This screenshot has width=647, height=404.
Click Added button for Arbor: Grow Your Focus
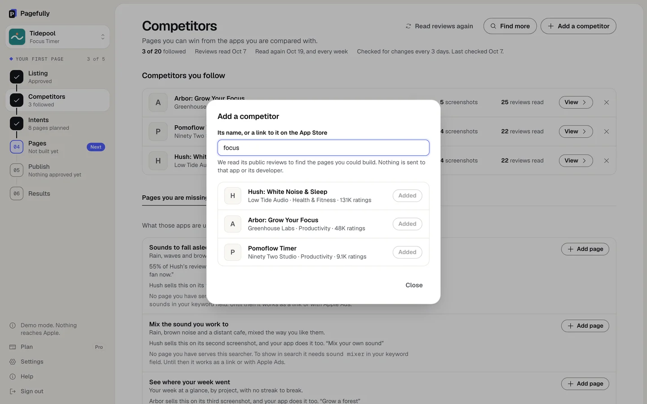[x=408, y=224]
